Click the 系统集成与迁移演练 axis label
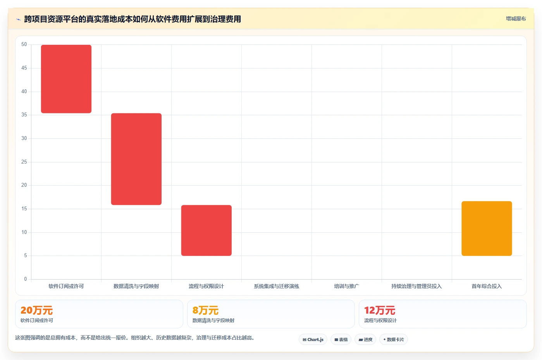 pos(277,286)
